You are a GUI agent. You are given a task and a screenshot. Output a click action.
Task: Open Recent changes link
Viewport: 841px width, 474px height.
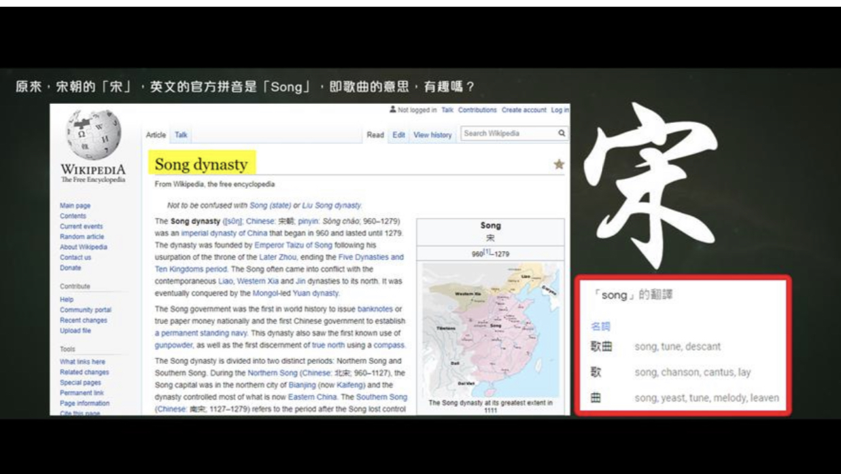pos(83,320)
